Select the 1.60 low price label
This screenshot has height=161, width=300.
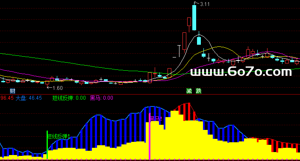click(x=58, y=88)
